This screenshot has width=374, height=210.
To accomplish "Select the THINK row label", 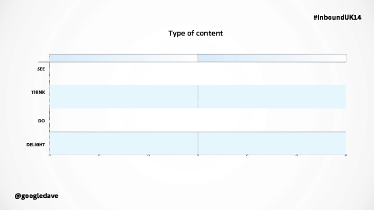I will coord(38,92).
